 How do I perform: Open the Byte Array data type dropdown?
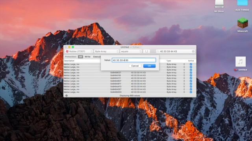click(106, 51)
